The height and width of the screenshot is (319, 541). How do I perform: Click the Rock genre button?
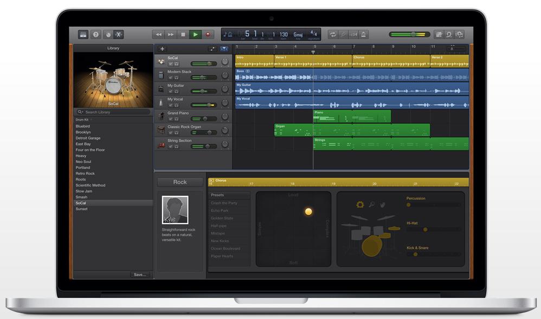click(180, 182)
